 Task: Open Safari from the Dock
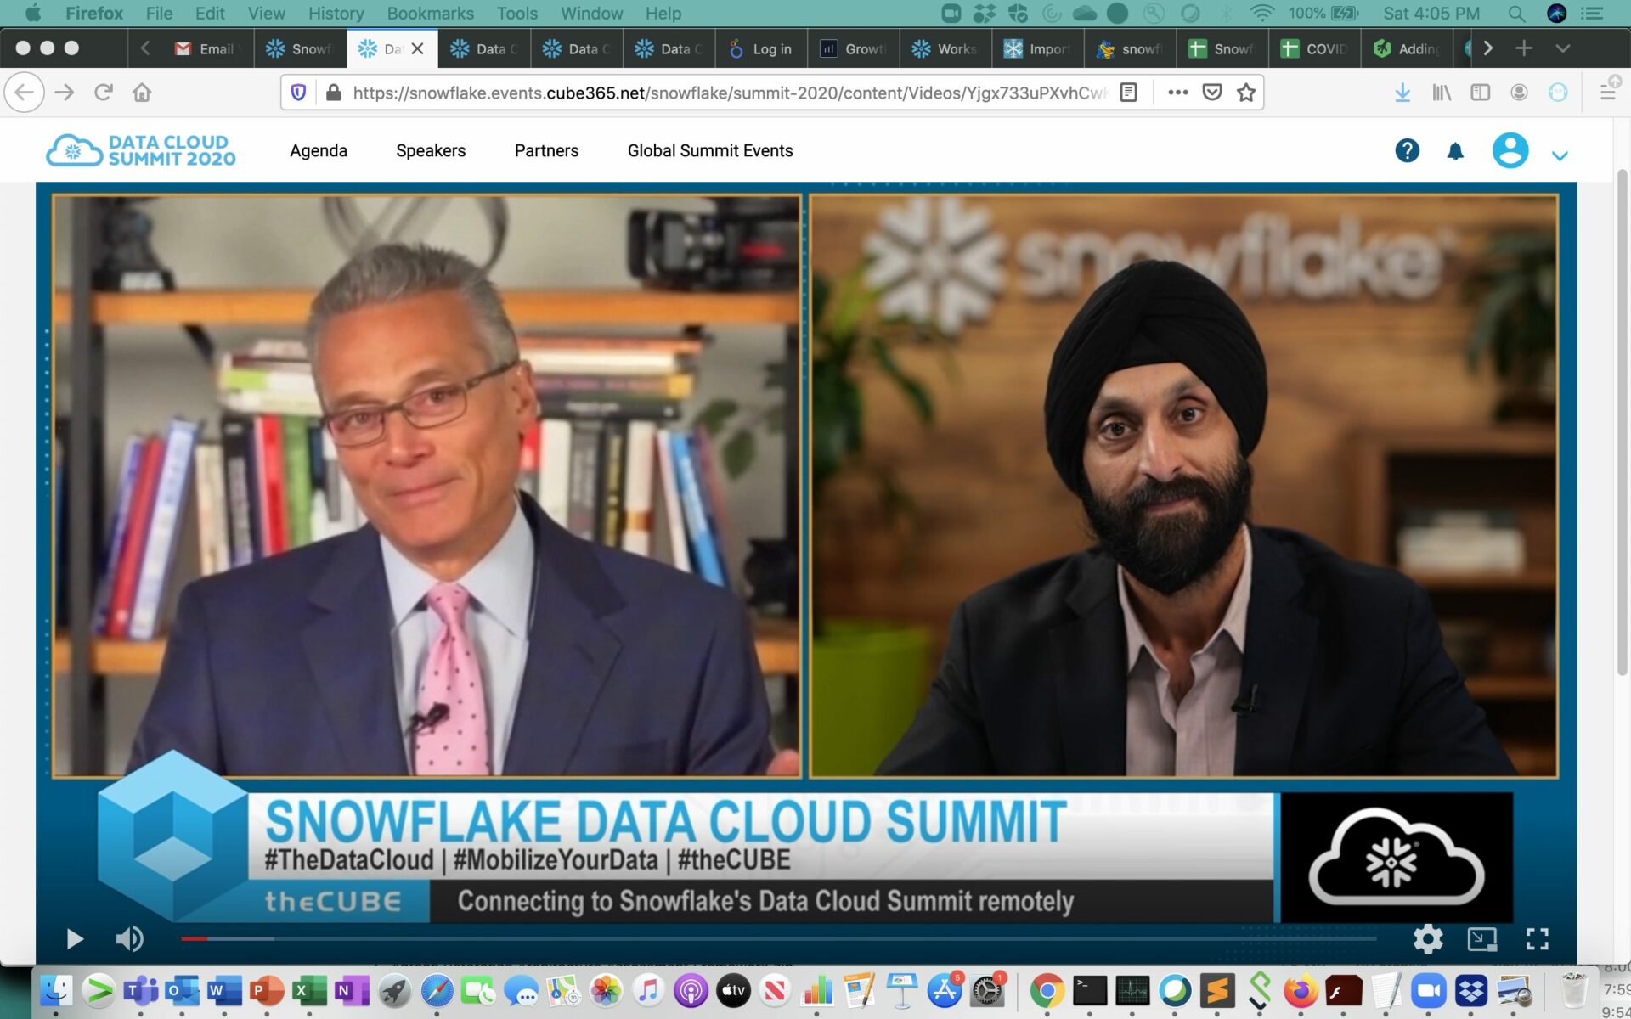pyautogui.click(x=437, y=990)
